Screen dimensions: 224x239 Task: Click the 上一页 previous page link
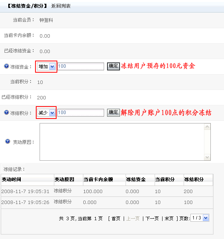click(x=133, y=219)
